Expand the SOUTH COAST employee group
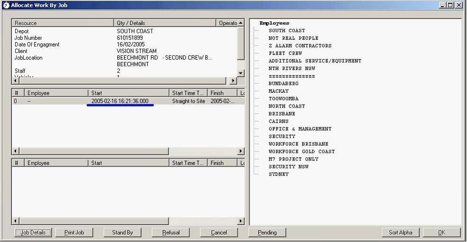Viewport: 467px width, 242px height. 287,31
